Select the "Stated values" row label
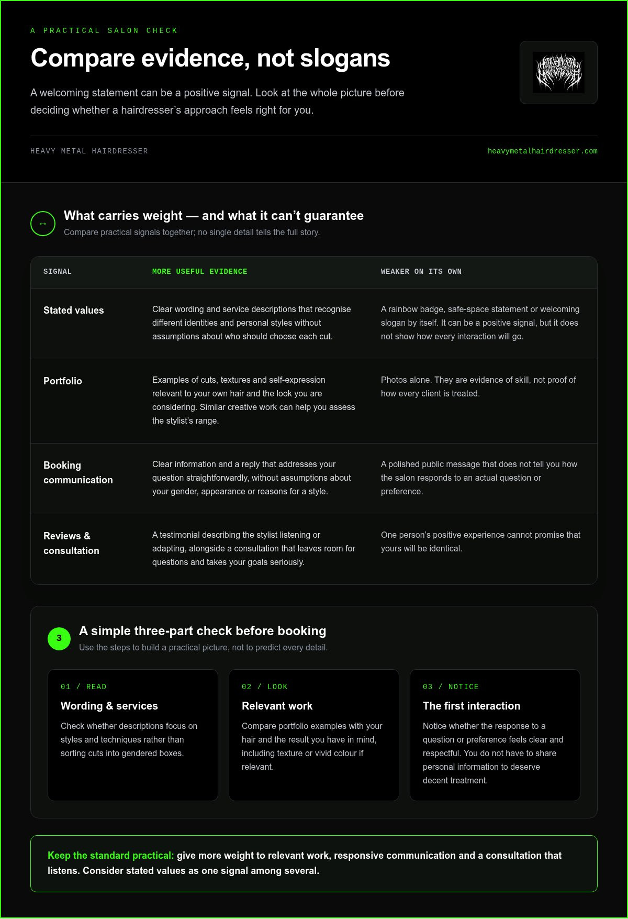 pos(74,311)
